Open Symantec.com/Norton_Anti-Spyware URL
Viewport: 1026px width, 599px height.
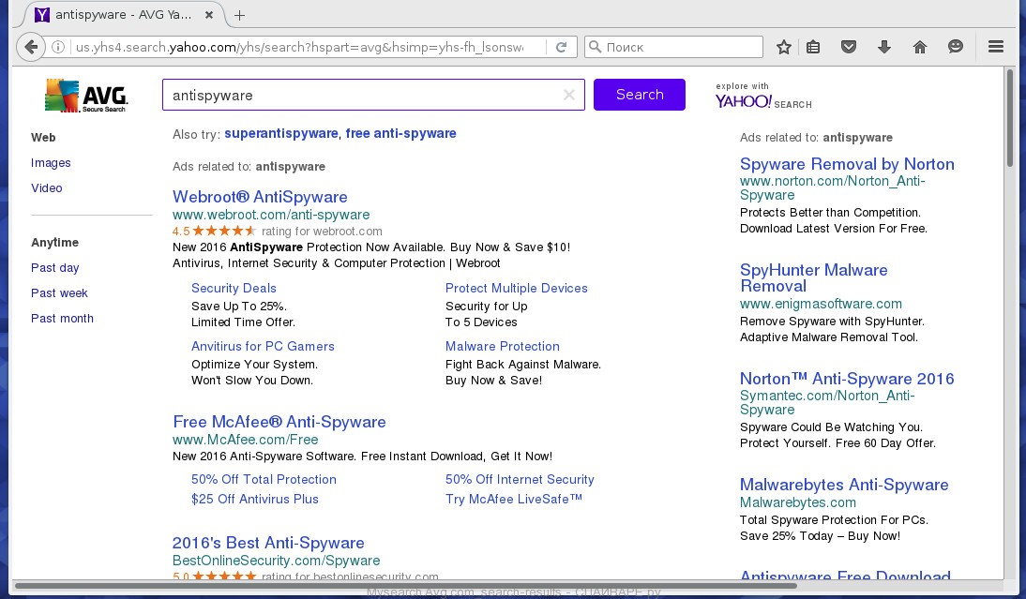point(827,402)
